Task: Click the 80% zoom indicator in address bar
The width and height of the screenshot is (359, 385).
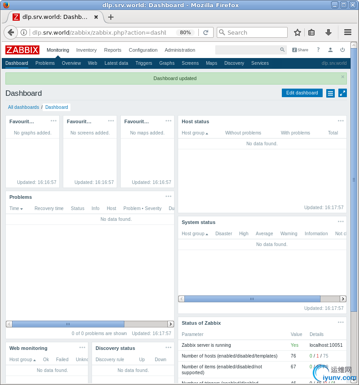Action: click(185, 32)
